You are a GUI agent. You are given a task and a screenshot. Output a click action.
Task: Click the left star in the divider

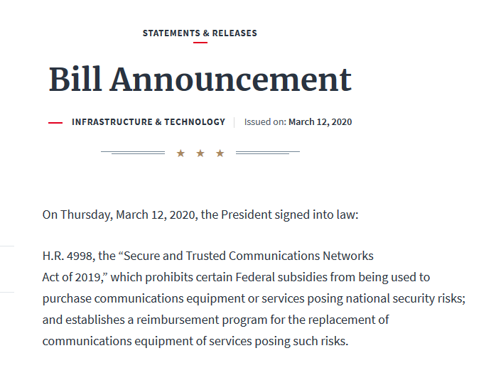pos(180,153)
